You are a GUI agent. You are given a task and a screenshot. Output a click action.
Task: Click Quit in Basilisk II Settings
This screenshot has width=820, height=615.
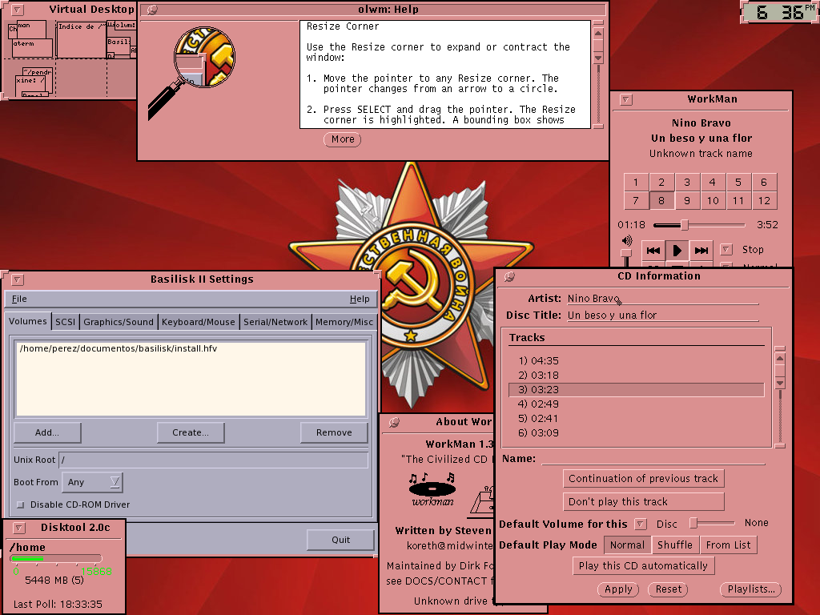[x=340, y=541]
